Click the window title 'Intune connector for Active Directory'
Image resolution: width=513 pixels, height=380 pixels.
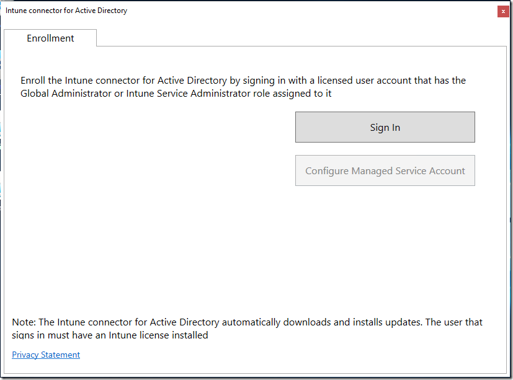(x=66, y=11)
